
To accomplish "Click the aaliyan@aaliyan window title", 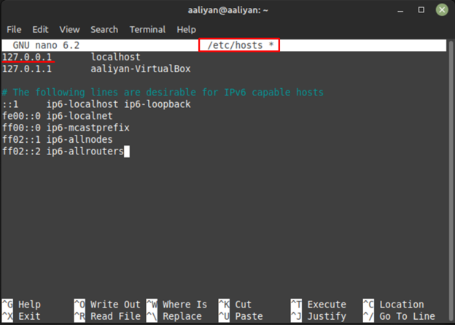I will (227, 10).
